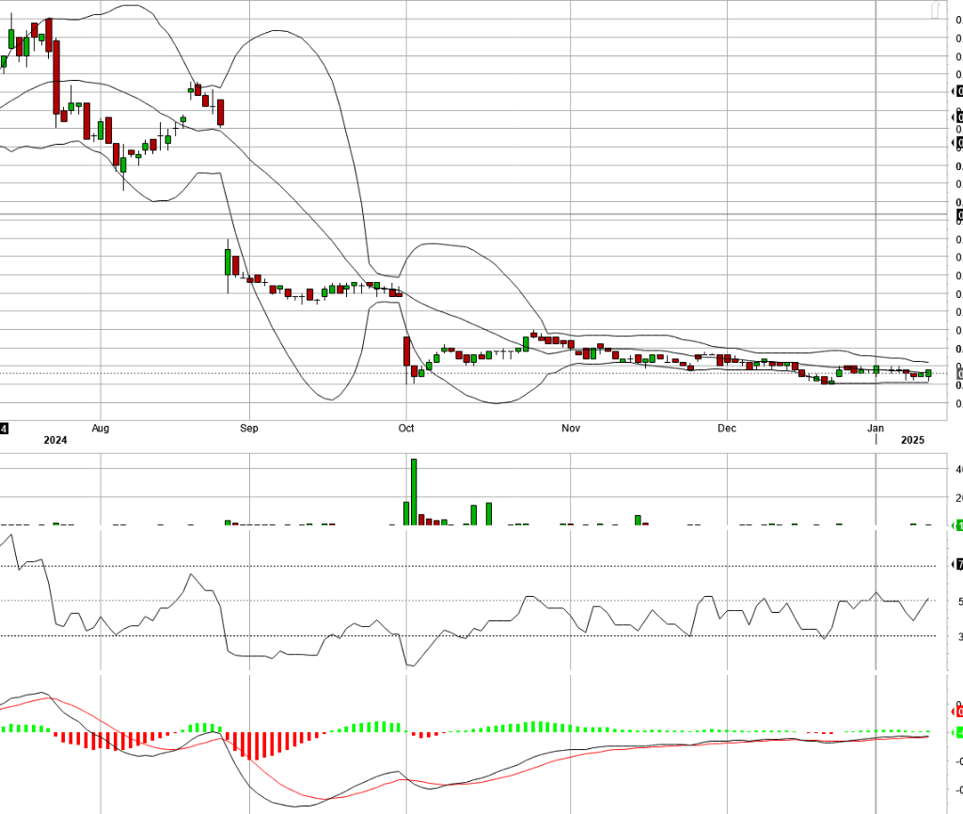The width and height of the screenshot is (963, 814).
Task: Select the Sep label on the time axis
Action: [x=248, y=428]
